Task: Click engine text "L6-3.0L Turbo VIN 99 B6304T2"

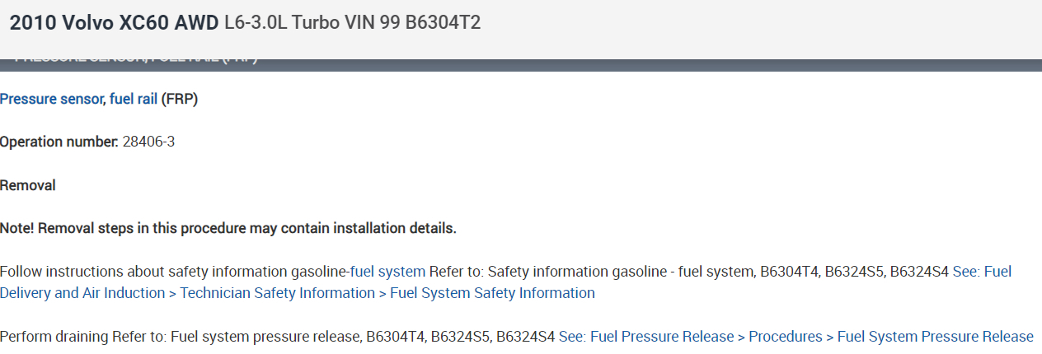Action: (x=352, y=23)
